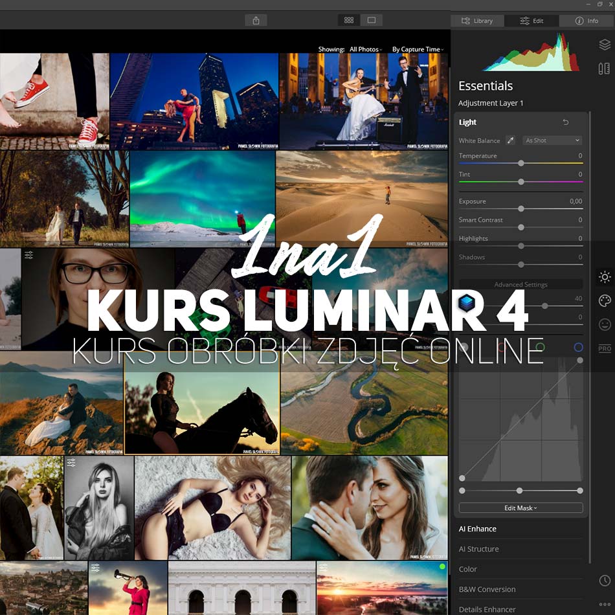Click the share/export icon in the top toolbar

(256, 21)
